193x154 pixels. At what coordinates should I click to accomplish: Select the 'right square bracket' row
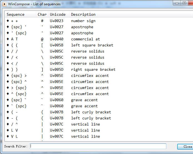tap(99, 69)
